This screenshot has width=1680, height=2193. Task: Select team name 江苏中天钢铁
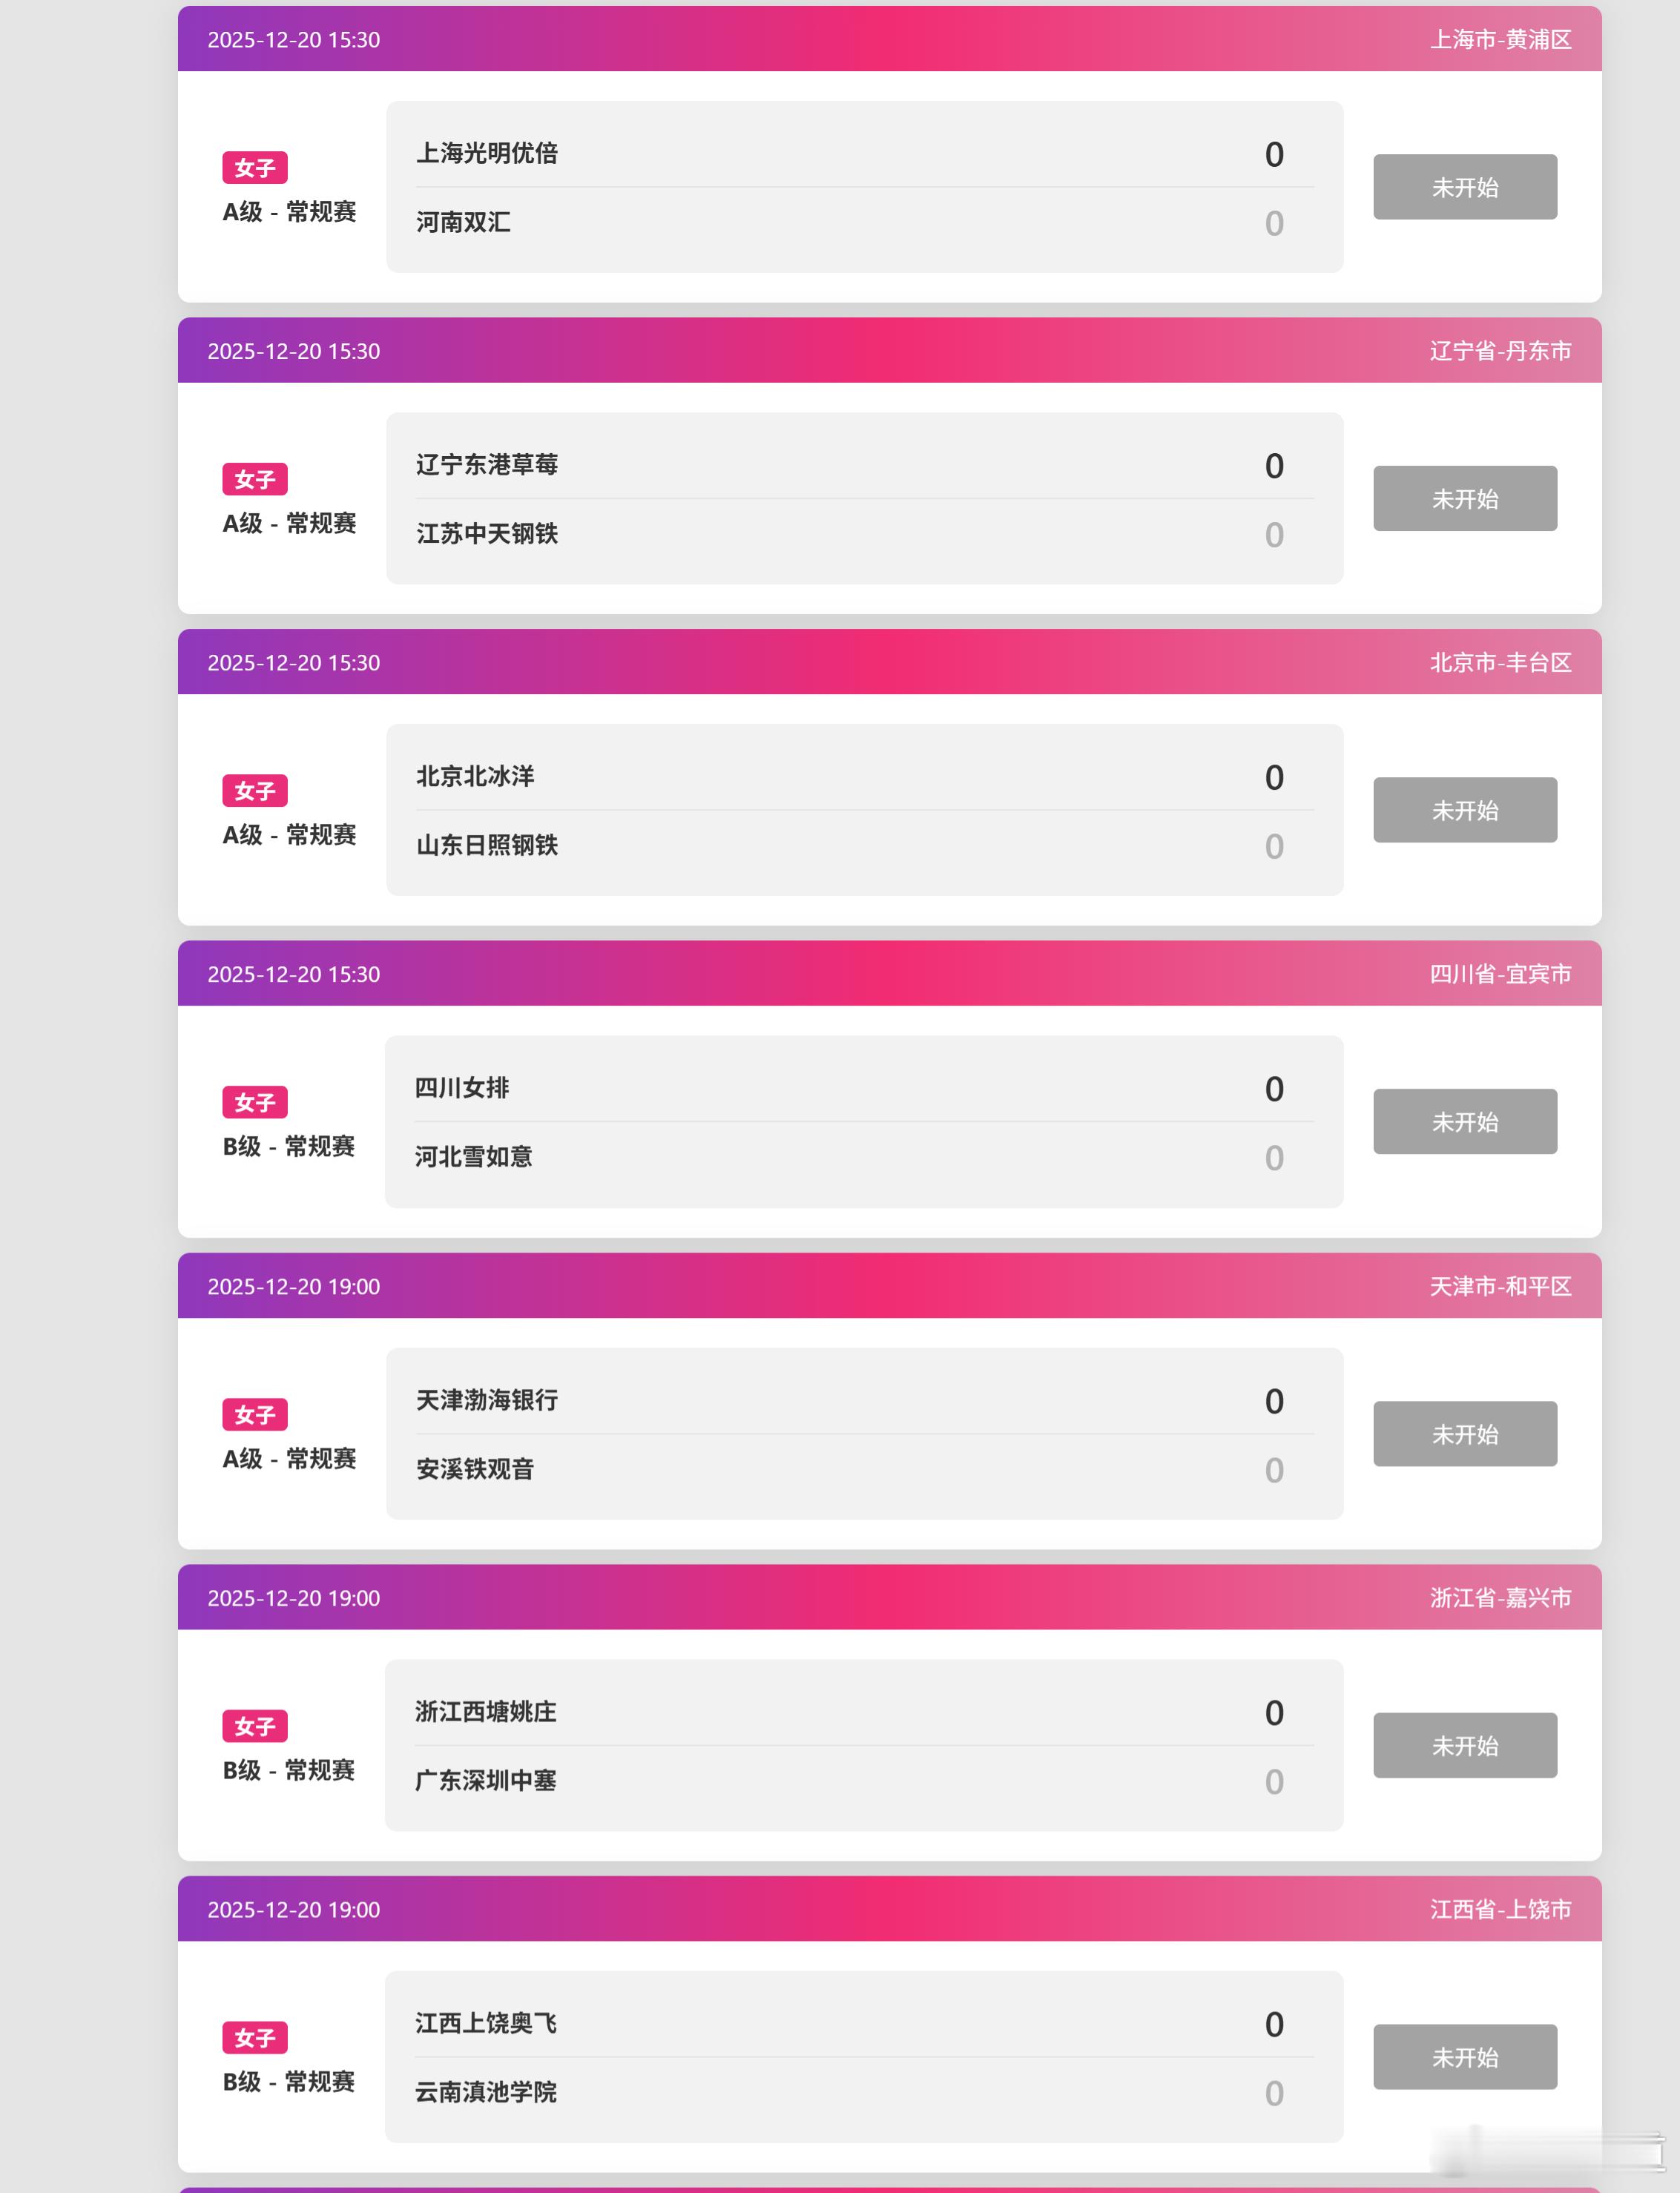487,533
